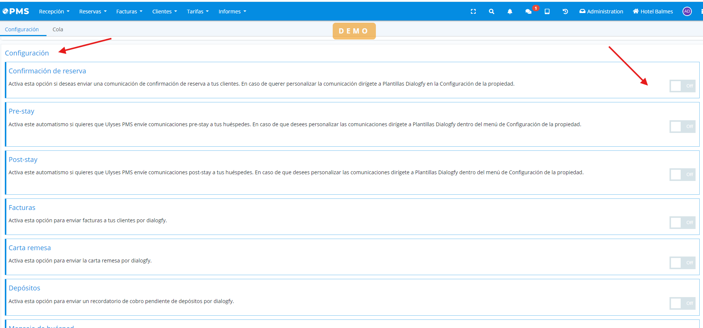Expand the Recepción dropdown menu

54,12
